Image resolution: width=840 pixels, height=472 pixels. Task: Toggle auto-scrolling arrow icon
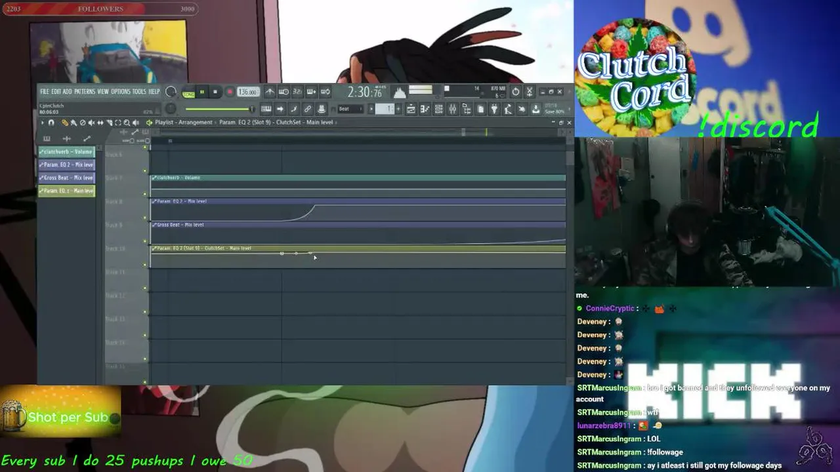point(280,109)
